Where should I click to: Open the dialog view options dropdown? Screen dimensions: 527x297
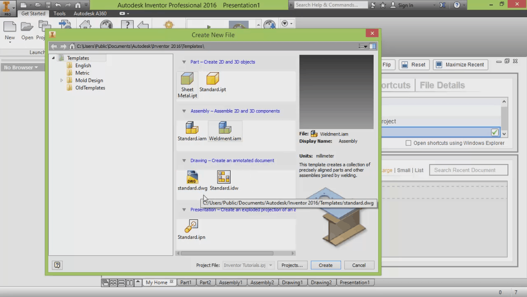pyautogui.click(x=362, y=46)
